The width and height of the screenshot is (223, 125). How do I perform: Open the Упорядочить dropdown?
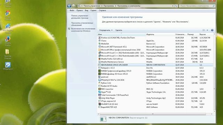click(x=106, y=30)
